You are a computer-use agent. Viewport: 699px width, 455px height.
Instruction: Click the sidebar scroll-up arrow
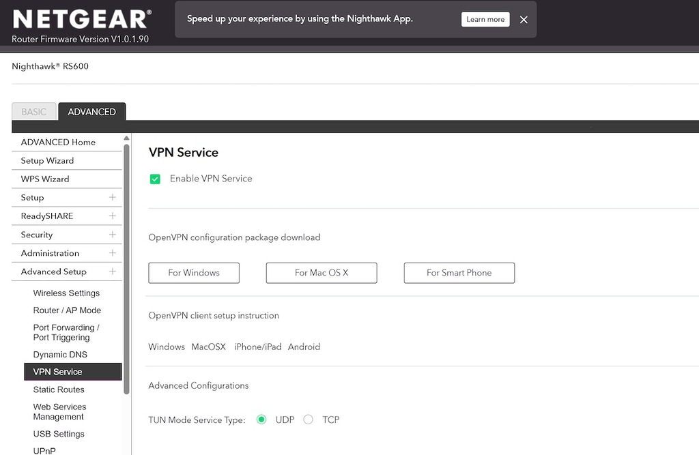[126, 138]
